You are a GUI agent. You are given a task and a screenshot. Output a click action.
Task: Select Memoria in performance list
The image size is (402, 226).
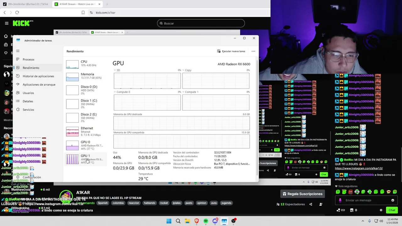[85, 77]
